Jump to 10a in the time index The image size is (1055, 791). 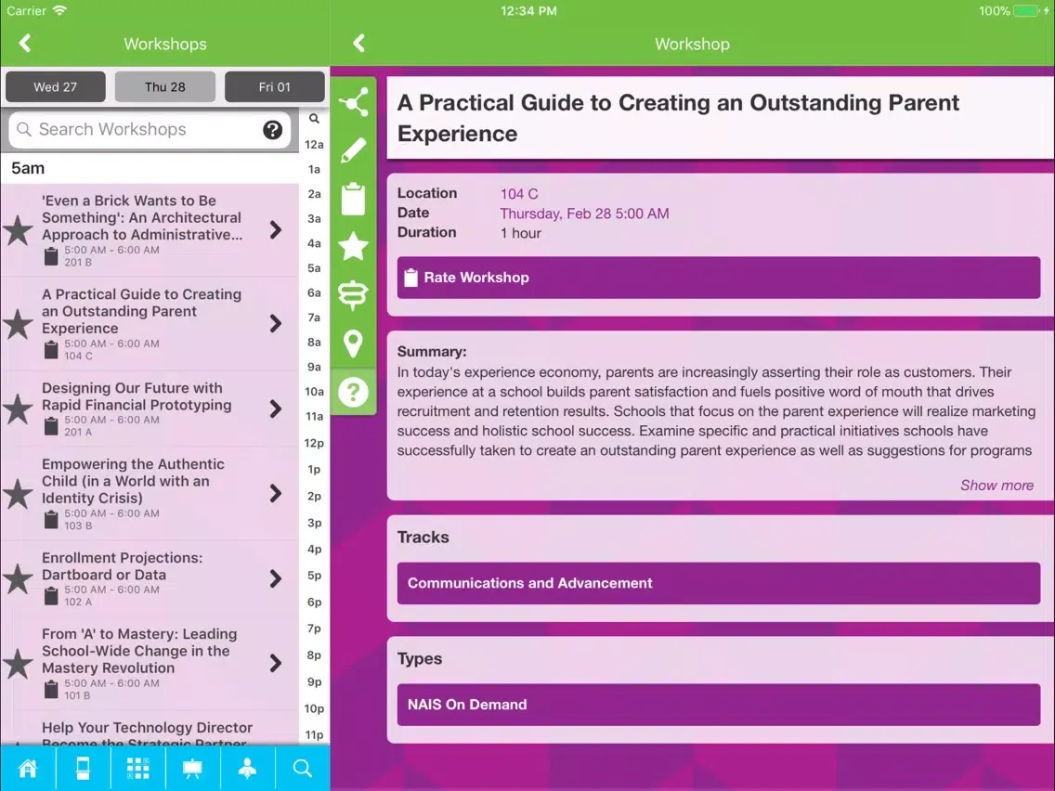tap(314, 392)
